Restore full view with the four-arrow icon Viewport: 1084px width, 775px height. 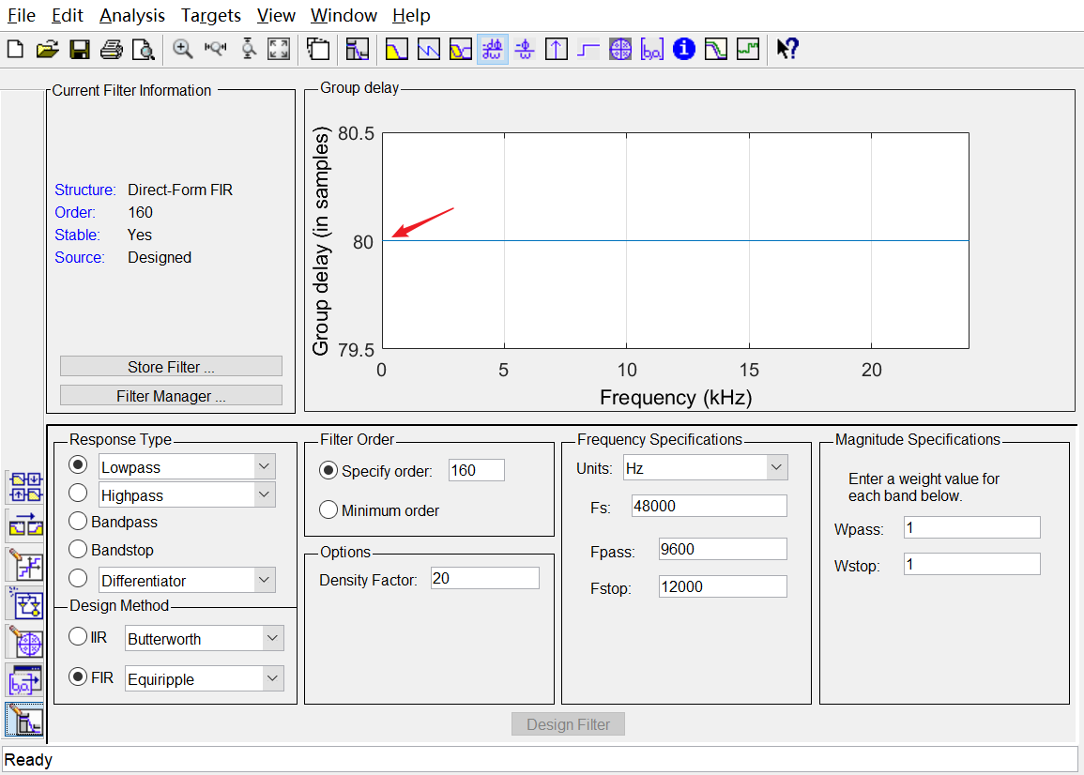pos(279,49)
